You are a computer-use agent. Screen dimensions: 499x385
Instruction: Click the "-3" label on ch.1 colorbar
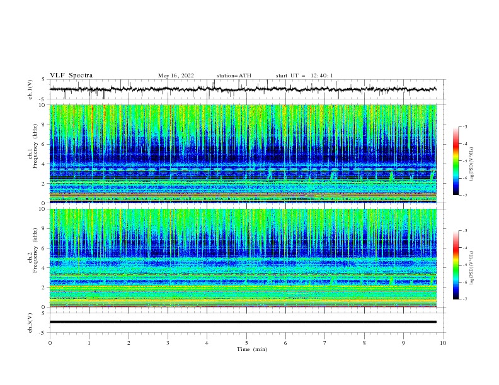coord(465,126)
